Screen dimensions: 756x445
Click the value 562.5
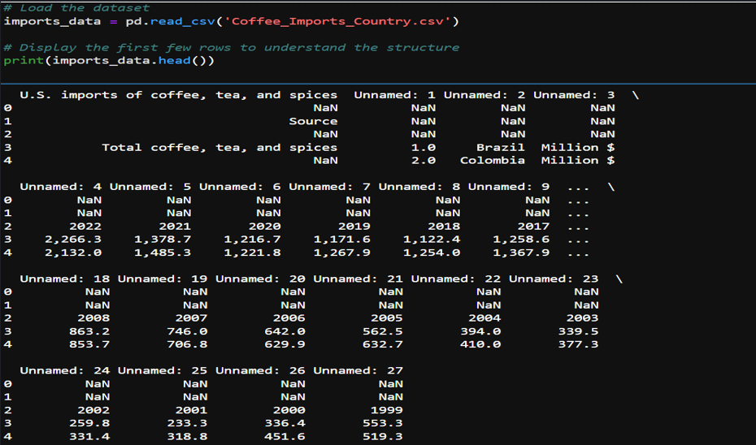tap(383, 331)
